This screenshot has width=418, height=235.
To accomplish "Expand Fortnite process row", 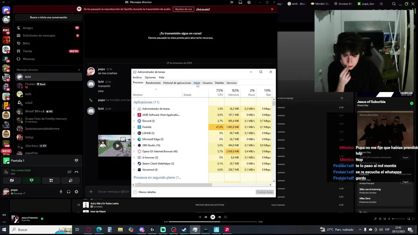I will coord(134,127).
